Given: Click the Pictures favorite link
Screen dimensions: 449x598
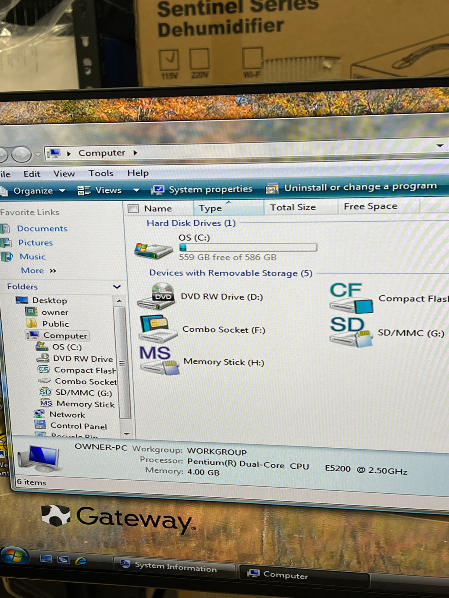Looking at the screenshot, I should (36, 242).
